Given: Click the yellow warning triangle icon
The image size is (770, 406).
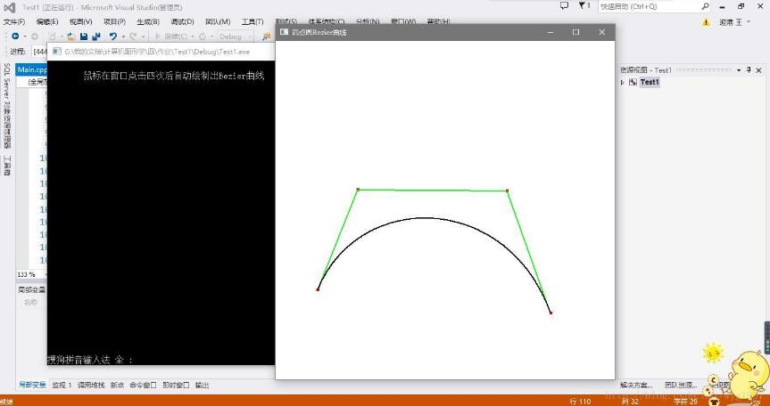Looking at the screenshot, I should [x=706, y=22].
